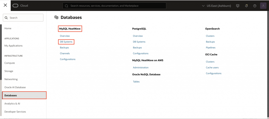This screenshot has width=269, height=119.
Task: Click the APPLICATIONS section label
Action: pyautogui.click(x=12, y=39)
